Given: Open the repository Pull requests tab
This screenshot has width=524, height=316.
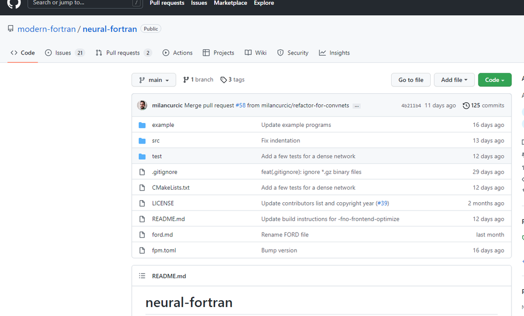Looking at the screenshot, I should point(123,53).
